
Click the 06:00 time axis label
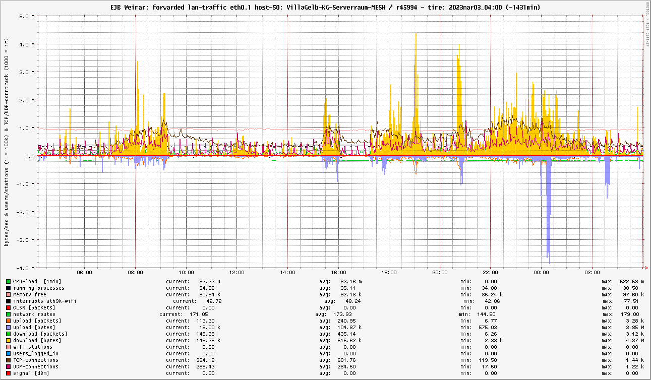(84, 272)
